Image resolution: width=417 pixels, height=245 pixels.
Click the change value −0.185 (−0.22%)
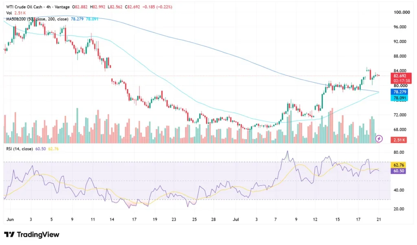point(158,7)
